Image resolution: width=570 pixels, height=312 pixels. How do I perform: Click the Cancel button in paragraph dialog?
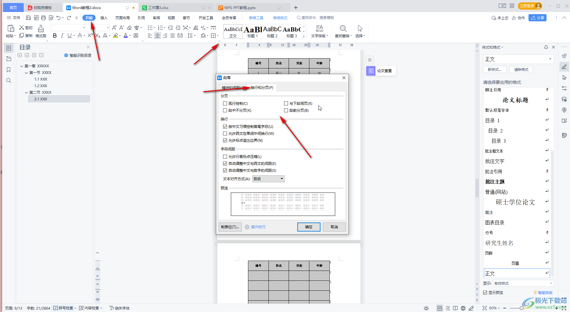[x=334, y=227]
